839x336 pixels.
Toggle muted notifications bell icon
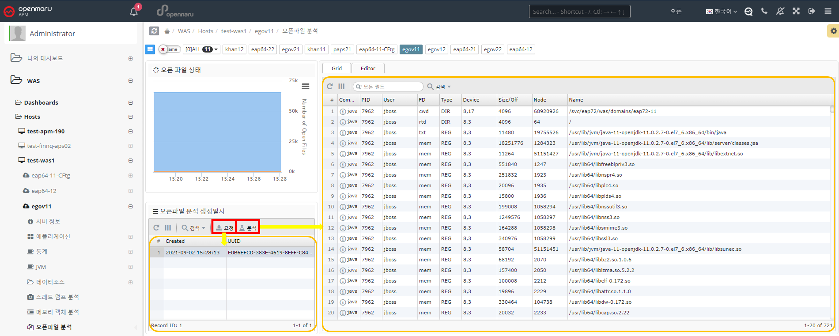point(780,11)
